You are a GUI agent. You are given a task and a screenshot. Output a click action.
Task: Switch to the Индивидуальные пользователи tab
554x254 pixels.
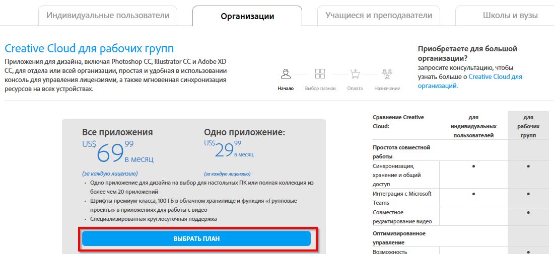(x=108, y=16)
